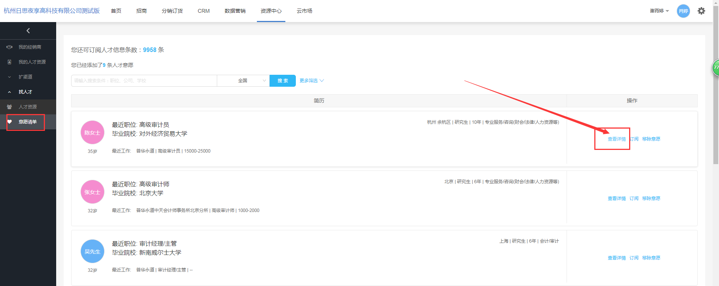Click the 我的经销商 sidebar icon

click(x=10, y=47)
